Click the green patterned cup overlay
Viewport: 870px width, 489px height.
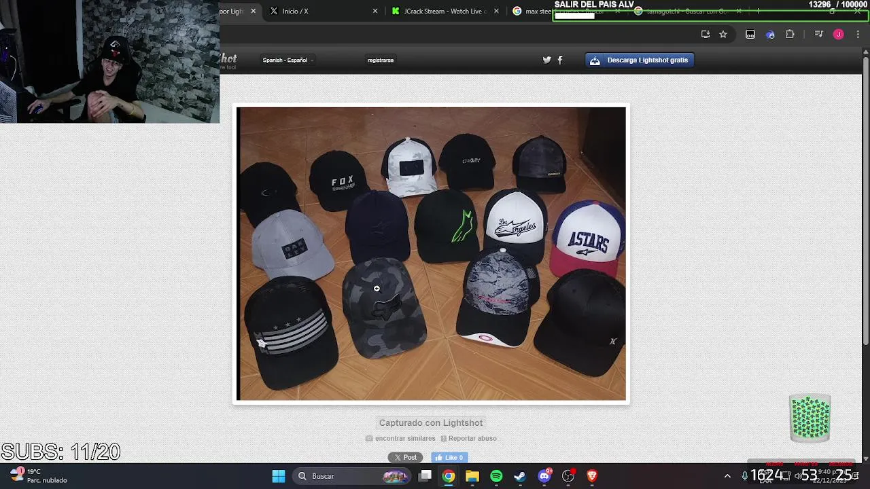[x=810, y=418]
